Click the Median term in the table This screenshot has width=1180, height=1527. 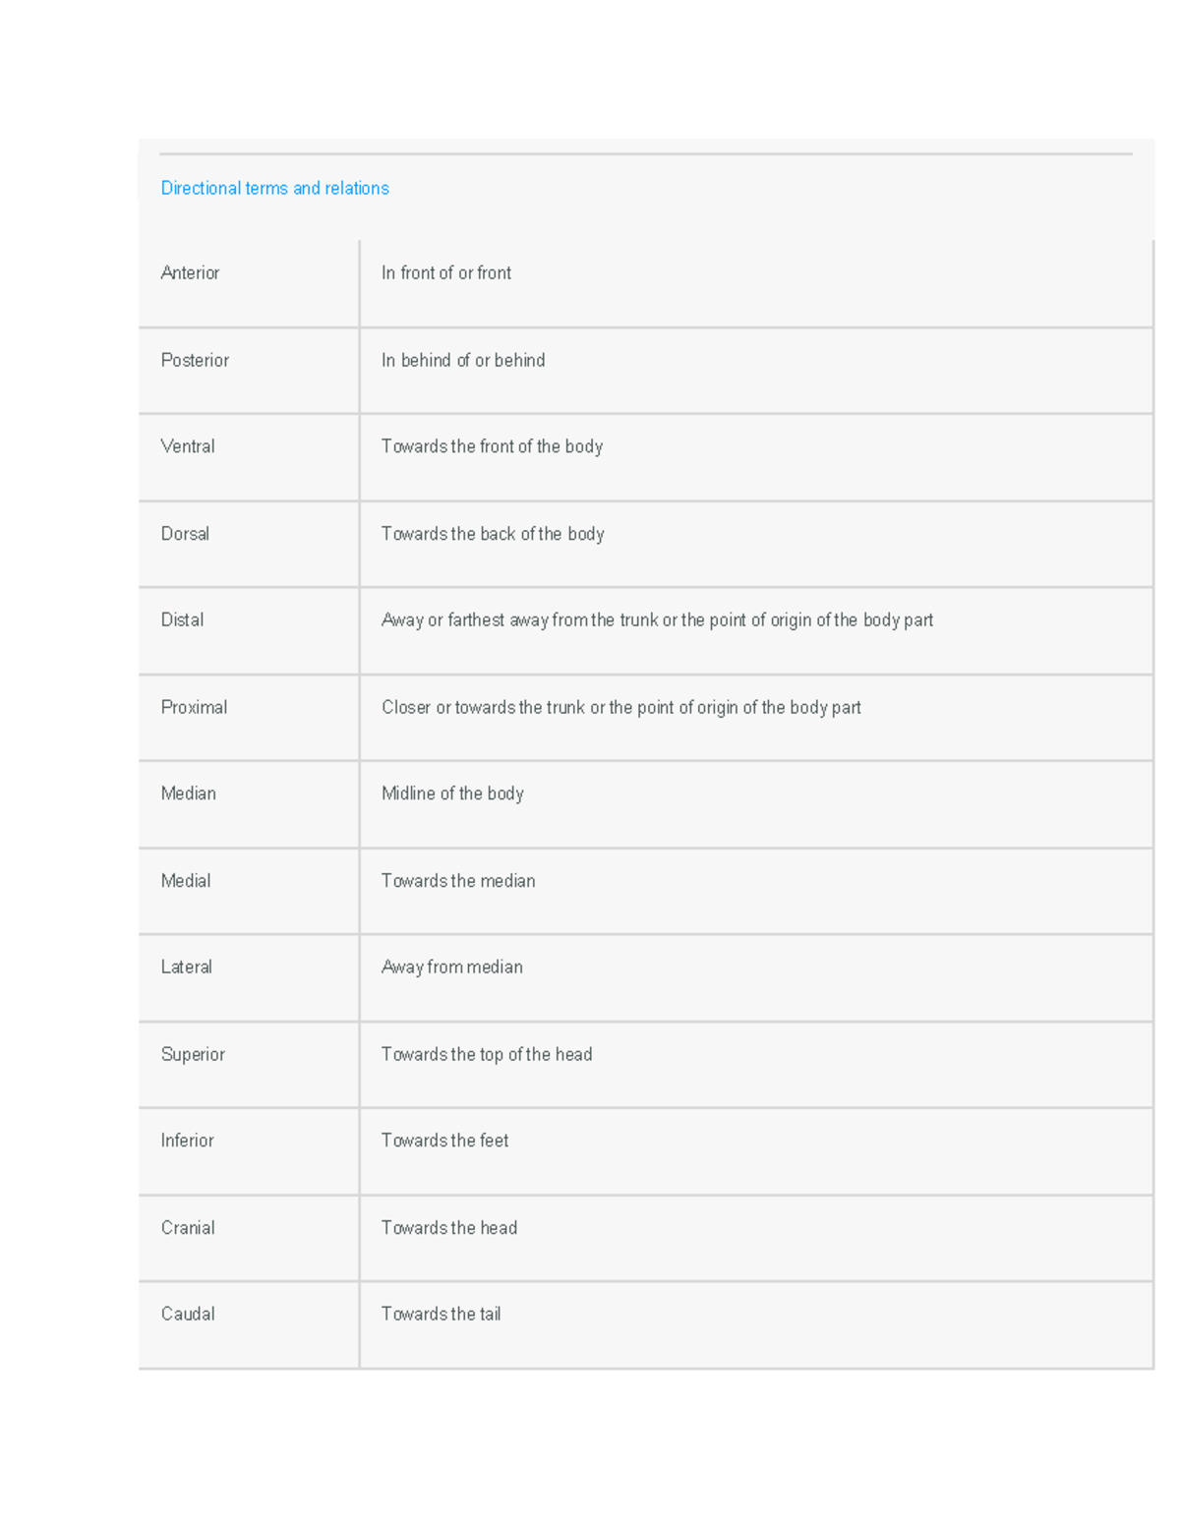(188, 793)
